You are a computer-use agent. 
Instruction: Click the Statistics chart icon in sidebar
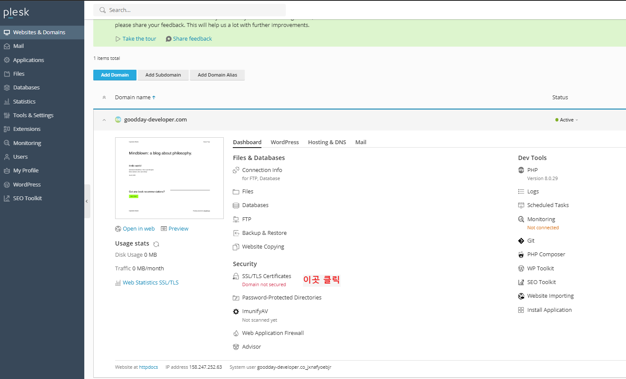point(7,101)
